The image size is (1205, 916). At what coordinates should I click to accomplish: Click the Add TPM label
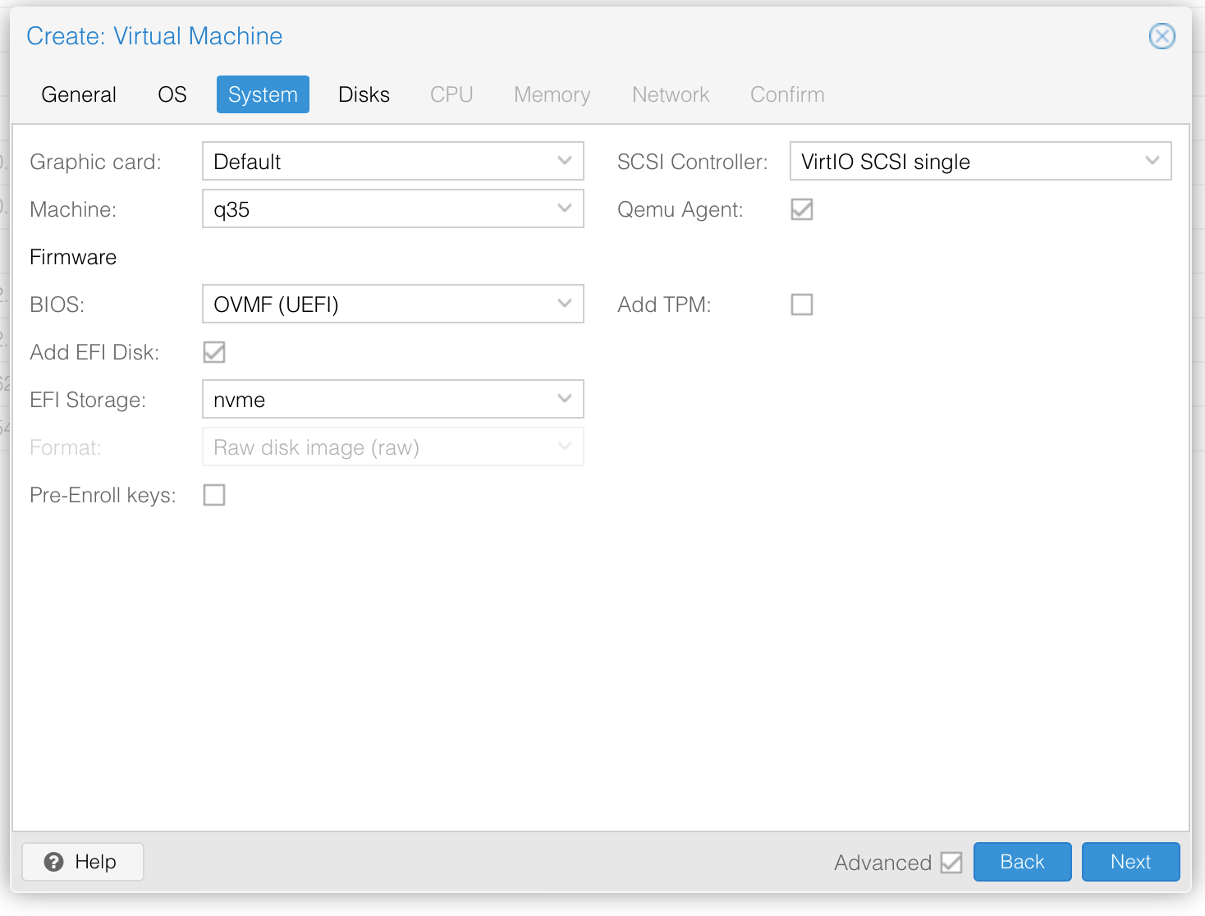click(x=664, y=305)
